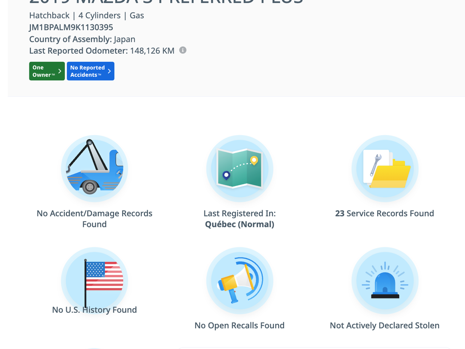Click the map registration icon
Screen dimensions: 465x349
pos(240,169)
